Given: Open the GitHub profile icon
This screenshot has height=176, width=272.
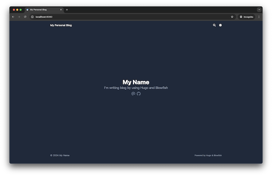Looking at the screenshot, I should pos(139,94).
